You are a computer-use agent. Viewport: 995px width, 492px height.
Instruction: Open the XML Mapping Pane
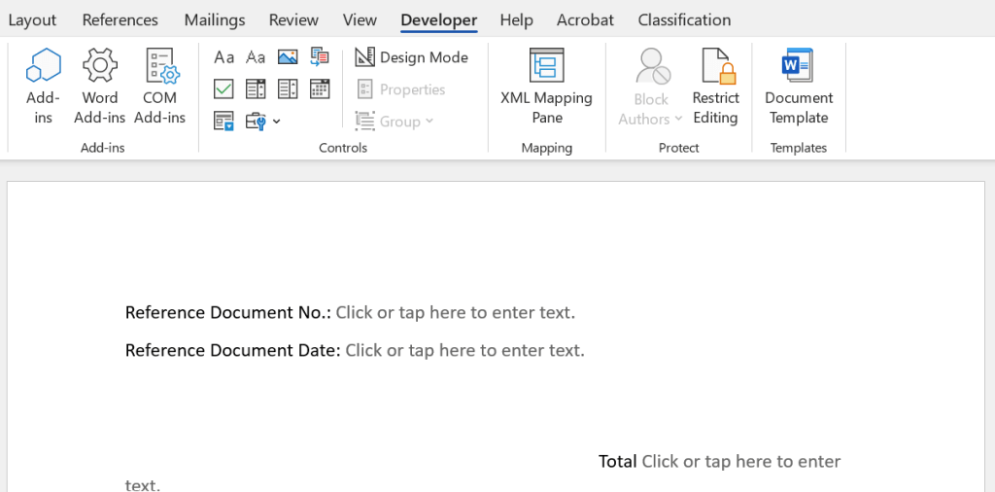click(x=546, y=88)
